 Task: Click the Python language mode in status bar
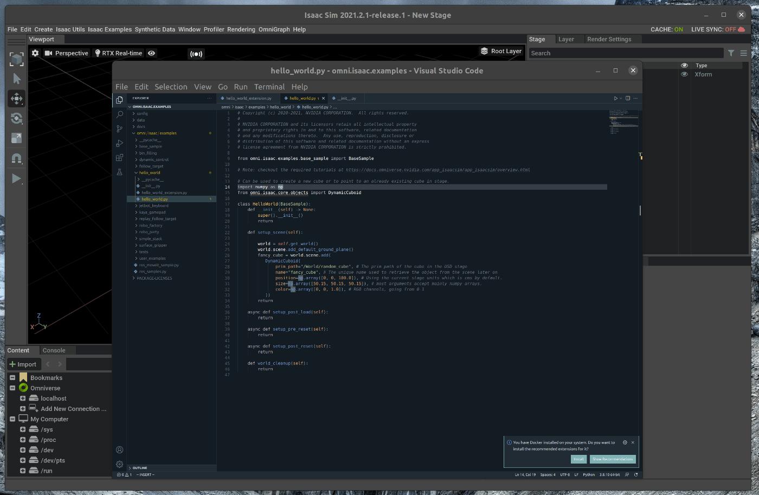point(589,474)
